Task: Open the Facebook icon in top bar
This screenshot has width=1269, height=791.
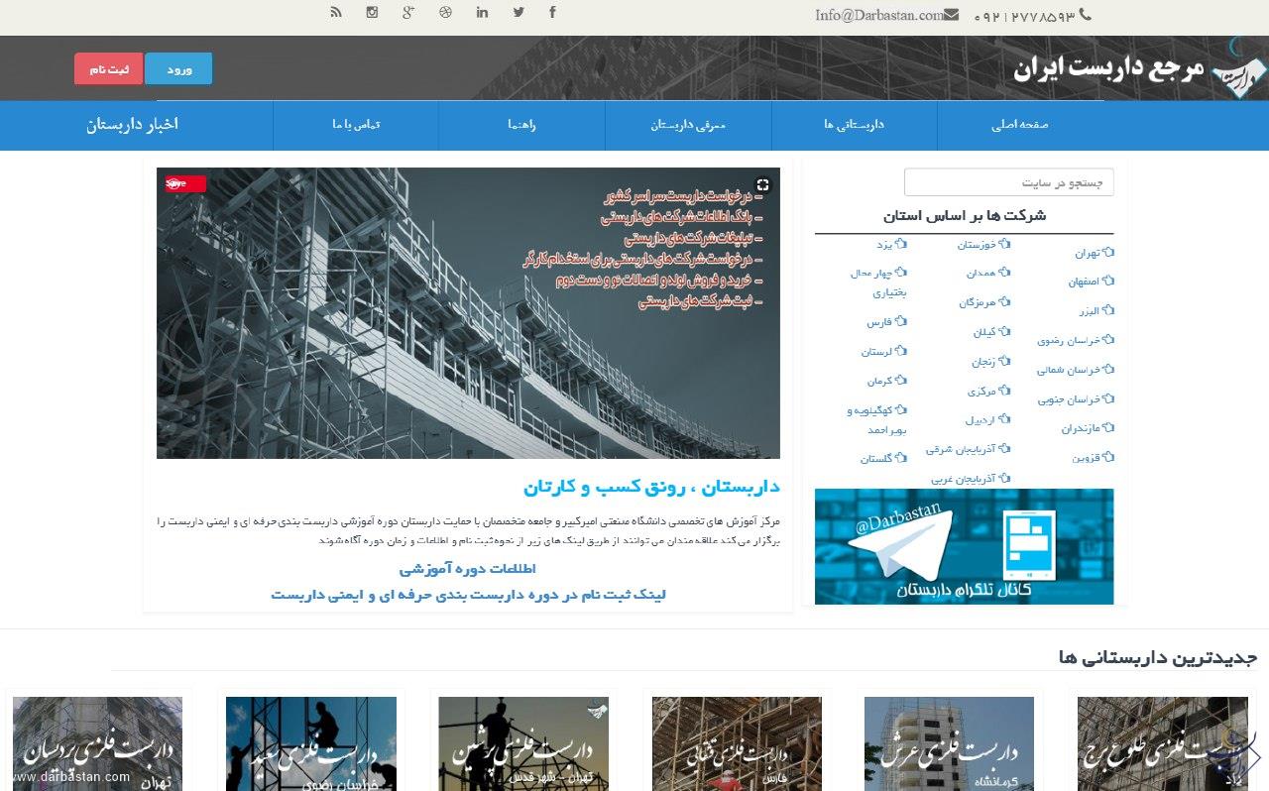Action: pyautogui.click(x=552, y=13)
